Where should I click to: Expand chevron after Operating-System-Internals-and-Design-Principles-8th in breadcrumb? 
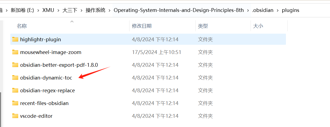click(x=248, y=10)
